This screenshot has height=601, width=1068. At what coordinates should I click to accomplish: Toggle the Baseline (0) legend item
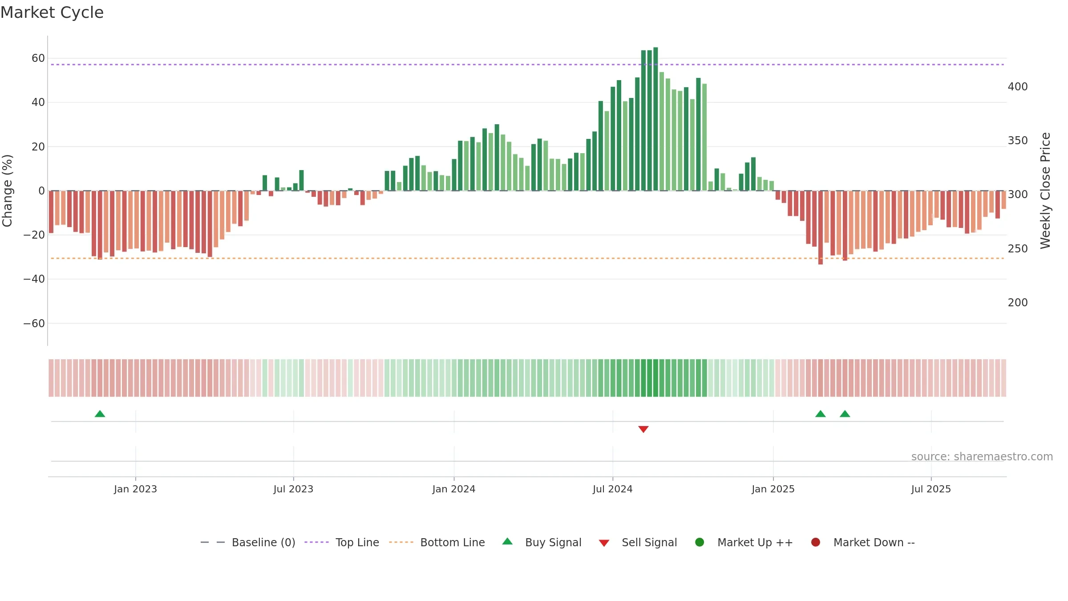click(x=248, y=542)
